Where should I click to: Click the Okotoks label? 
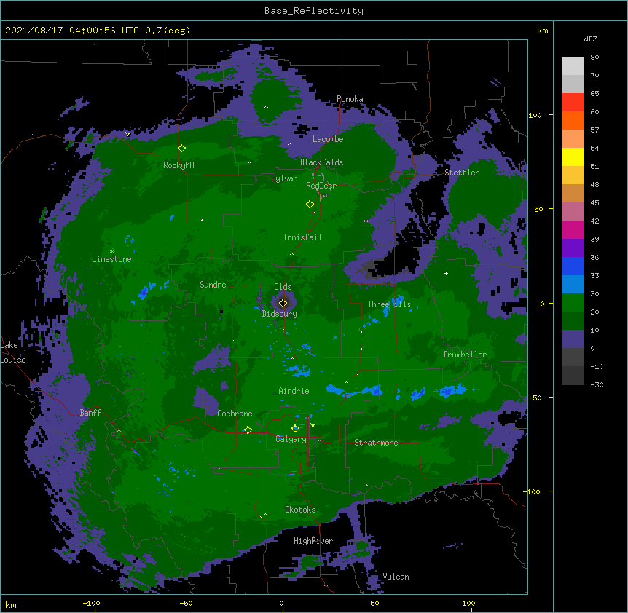click(300, 510)
